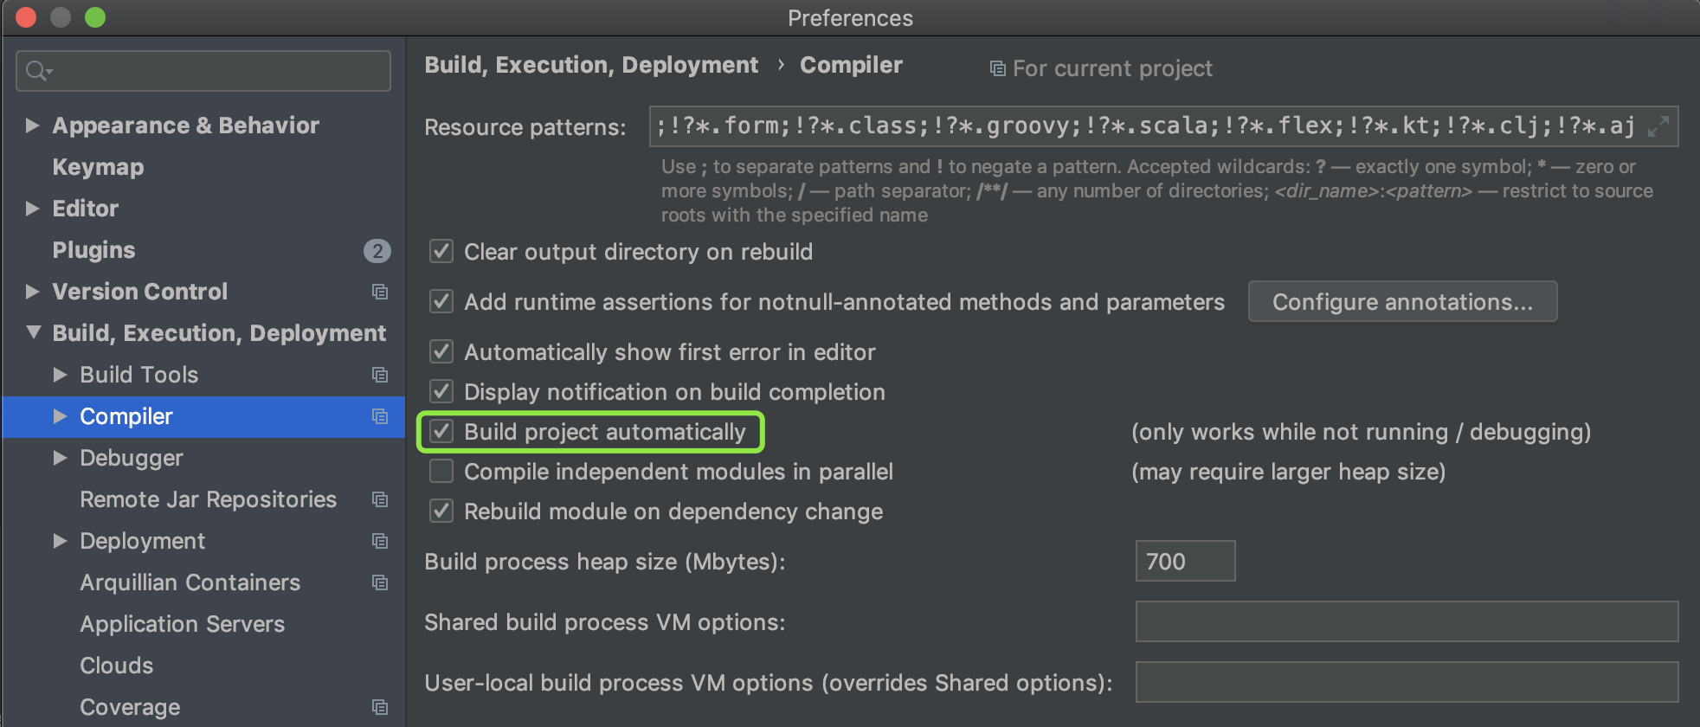Click the project-level icon beside Version Control
1700x727 pixels.
(x=380, y=292)
